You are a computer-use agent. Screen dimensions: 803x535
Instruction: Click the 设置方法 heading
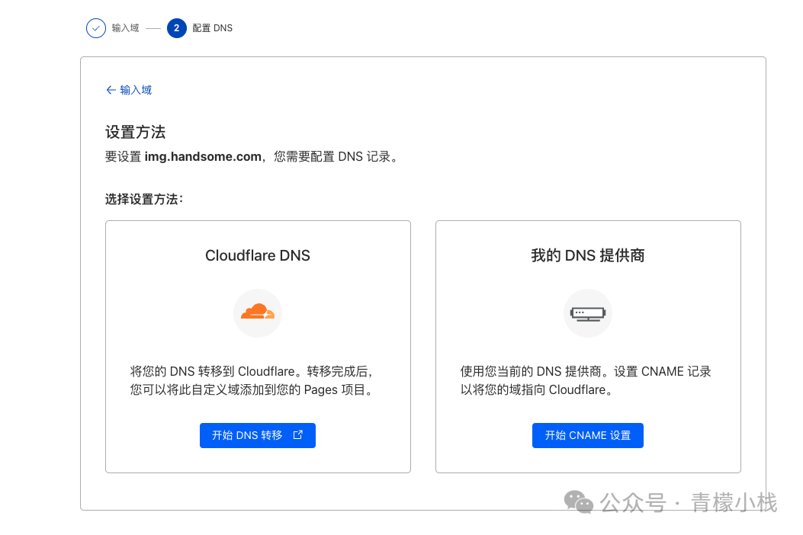point(135,132)
